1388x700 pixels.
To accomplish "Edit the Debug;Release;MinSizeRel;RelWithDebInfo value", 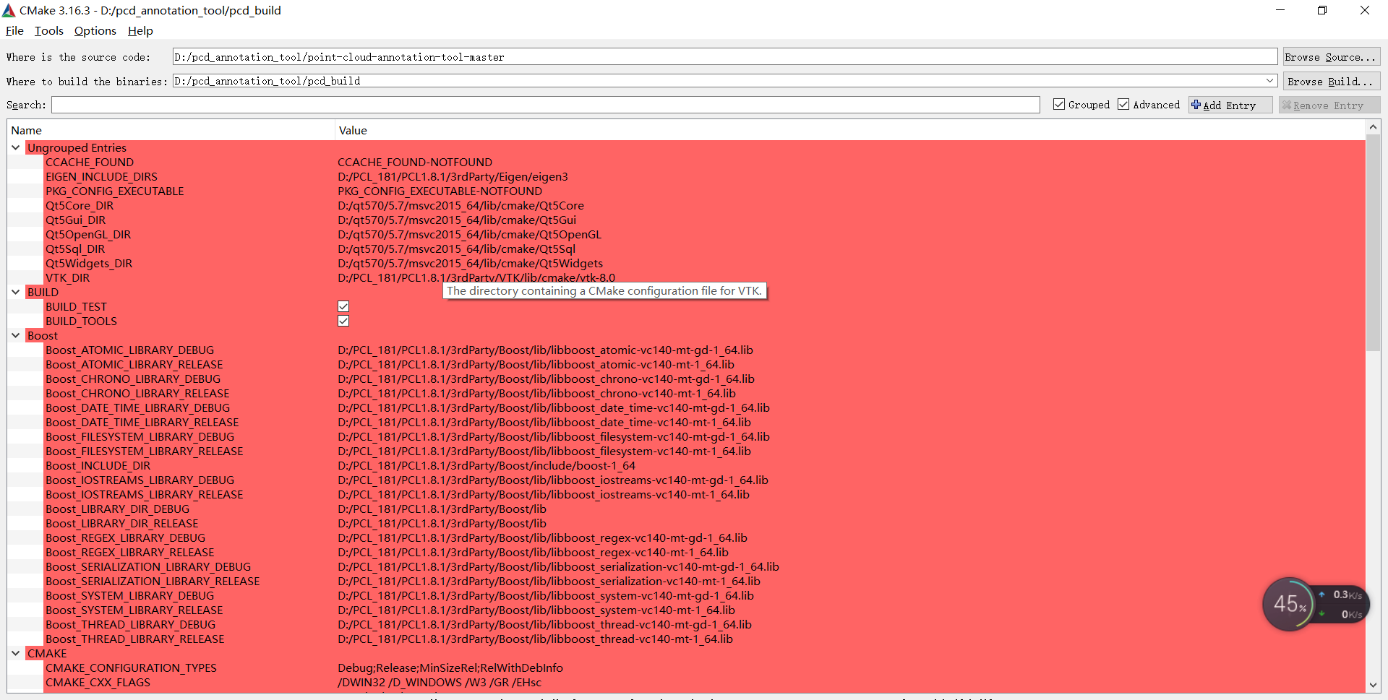I will point(450,667).
